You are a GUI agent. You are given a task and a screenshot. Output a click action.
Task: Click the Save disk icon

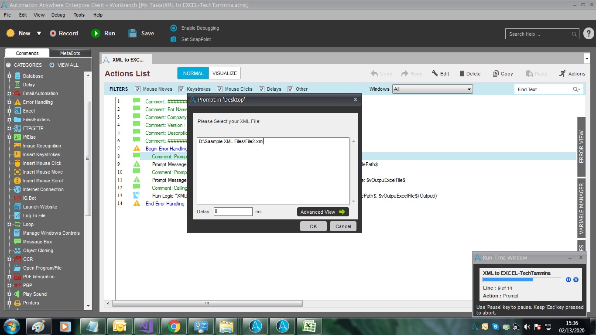coord(133,33)
